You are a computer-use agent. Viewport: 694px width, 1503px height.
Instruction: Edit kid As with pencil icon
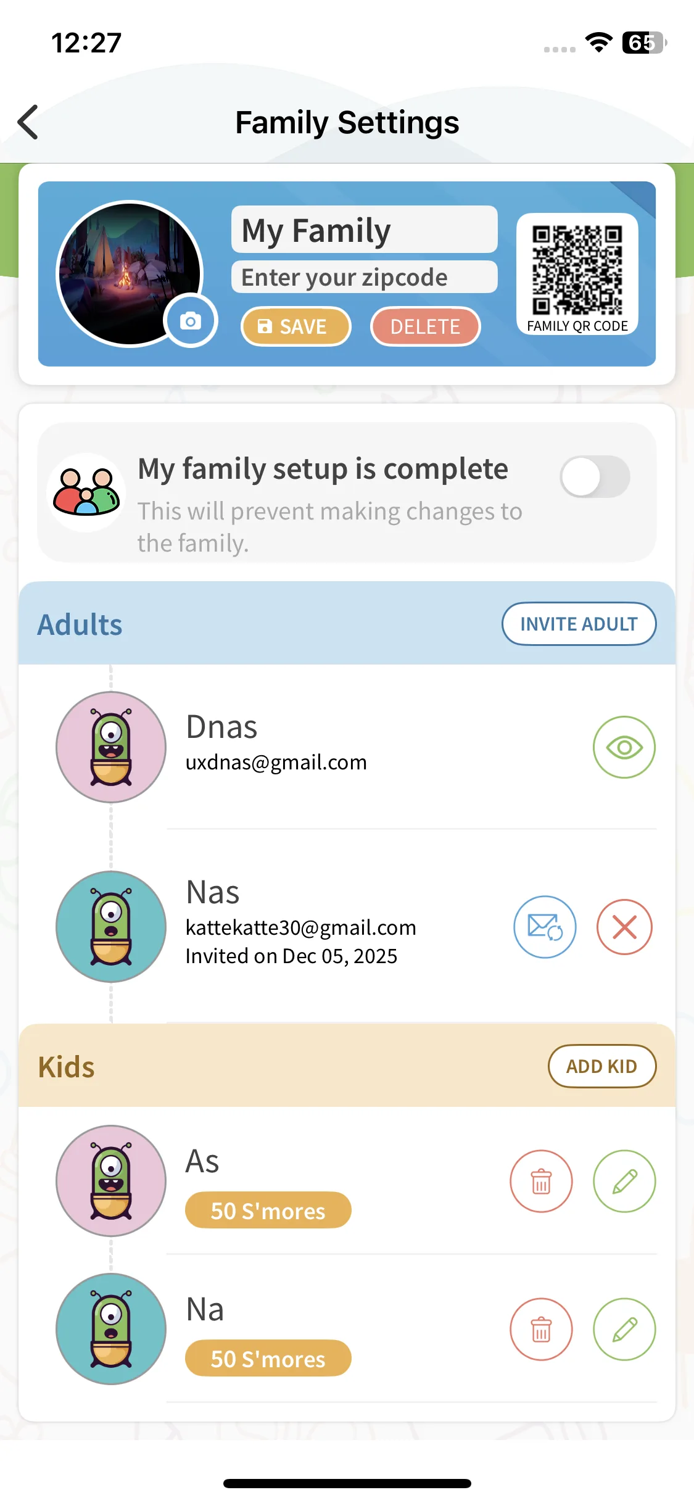pos(624,1181)
